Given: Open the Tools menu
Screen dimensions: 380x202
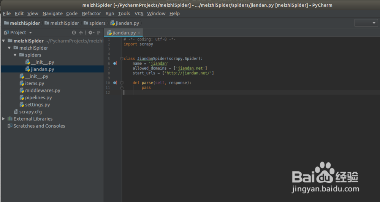Looking at the screenshot, I should (x=124, y=14).
